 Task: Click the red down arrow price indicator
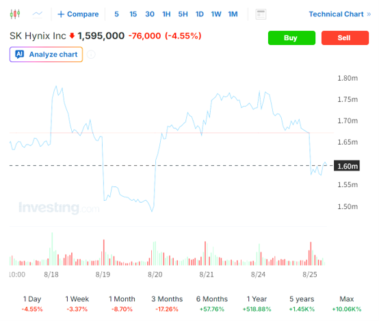tap(72, 36)
